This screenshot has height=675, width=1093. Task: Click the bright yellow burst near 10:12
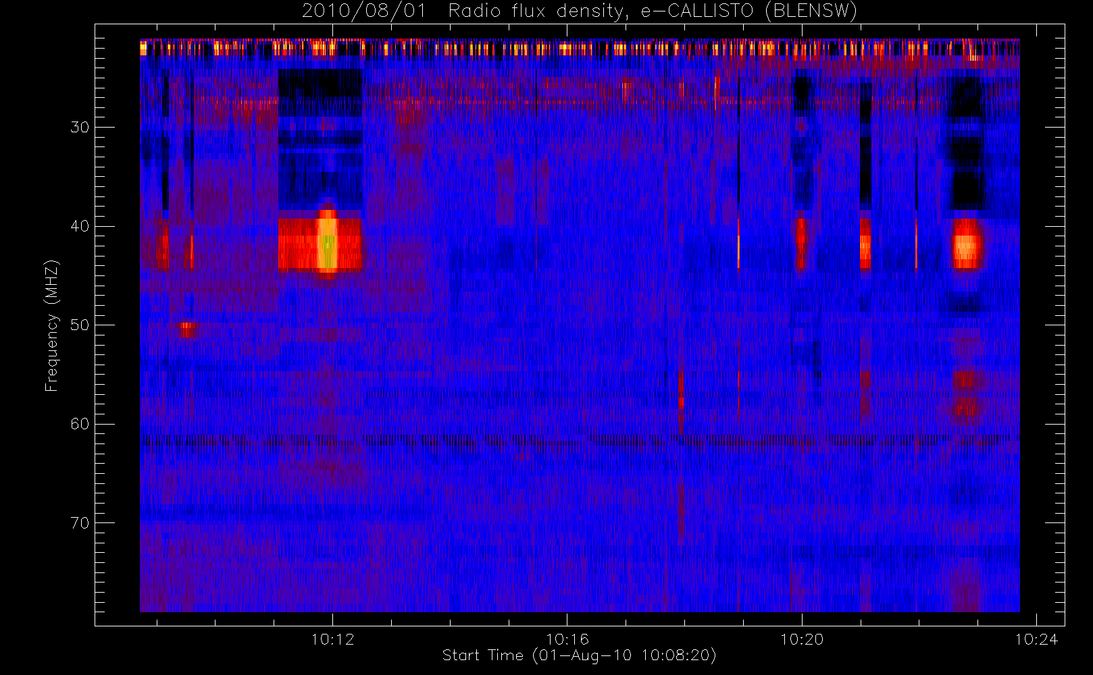coord(328,243)
